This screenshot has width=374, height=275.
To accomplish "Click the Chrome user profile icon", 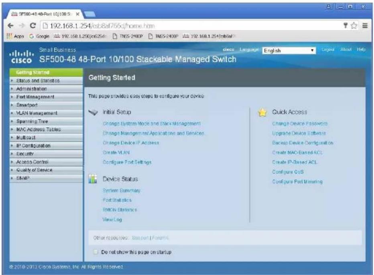I will click(x=329, y=7).
